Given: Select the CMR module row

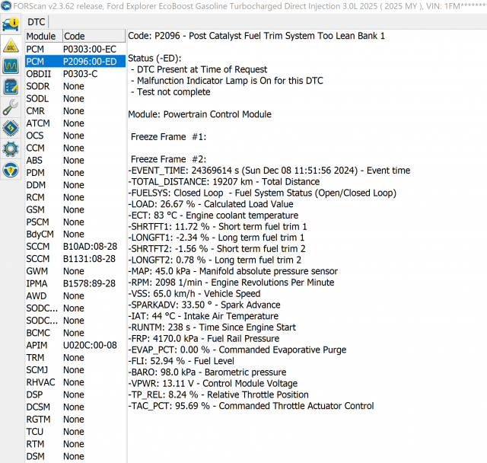Looking at the screenshot, I should point(75,111).
